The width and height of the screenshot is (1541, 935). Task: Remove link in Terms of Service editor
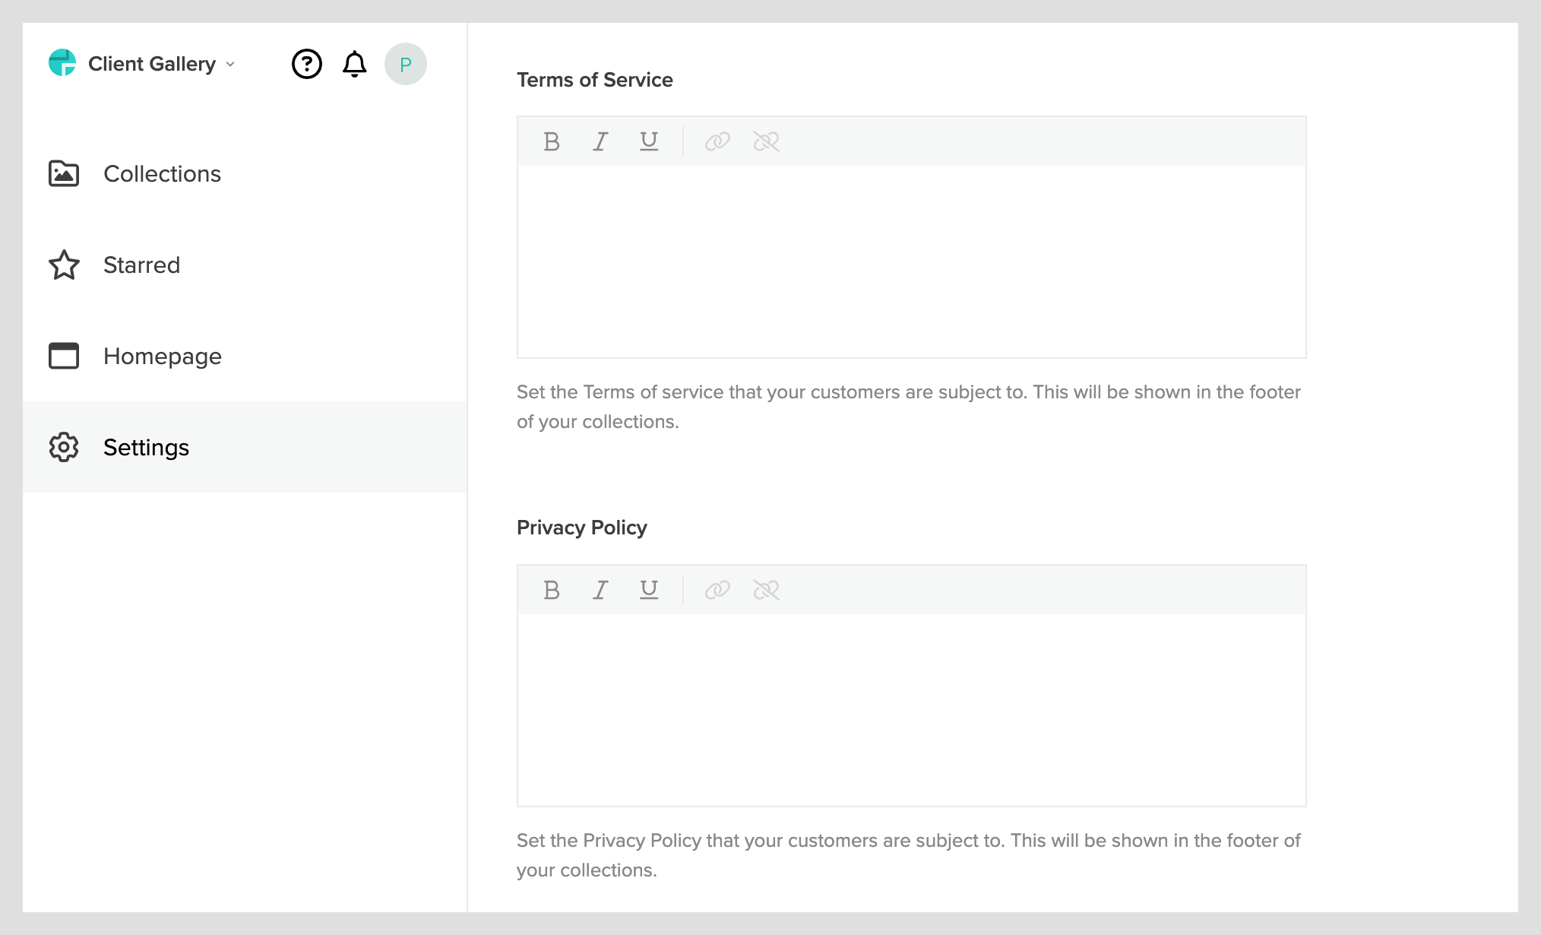766,141
